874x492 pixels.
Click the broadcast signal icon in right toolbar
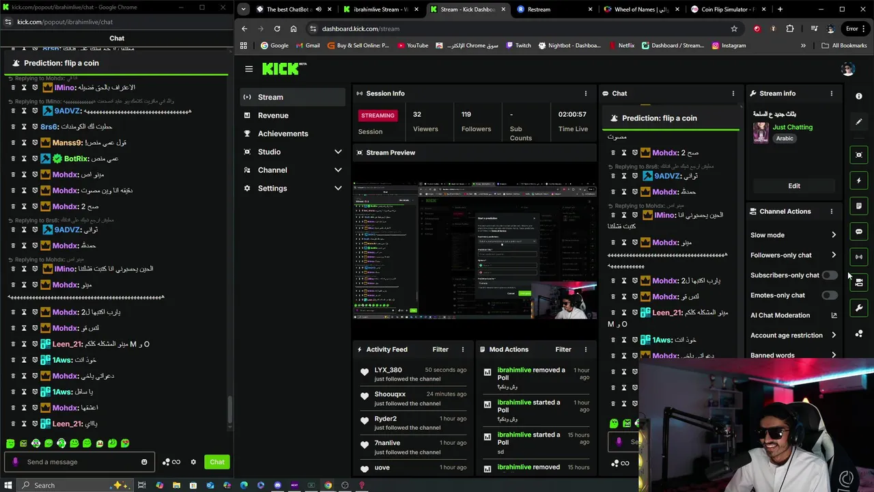(x=859, y=257)
